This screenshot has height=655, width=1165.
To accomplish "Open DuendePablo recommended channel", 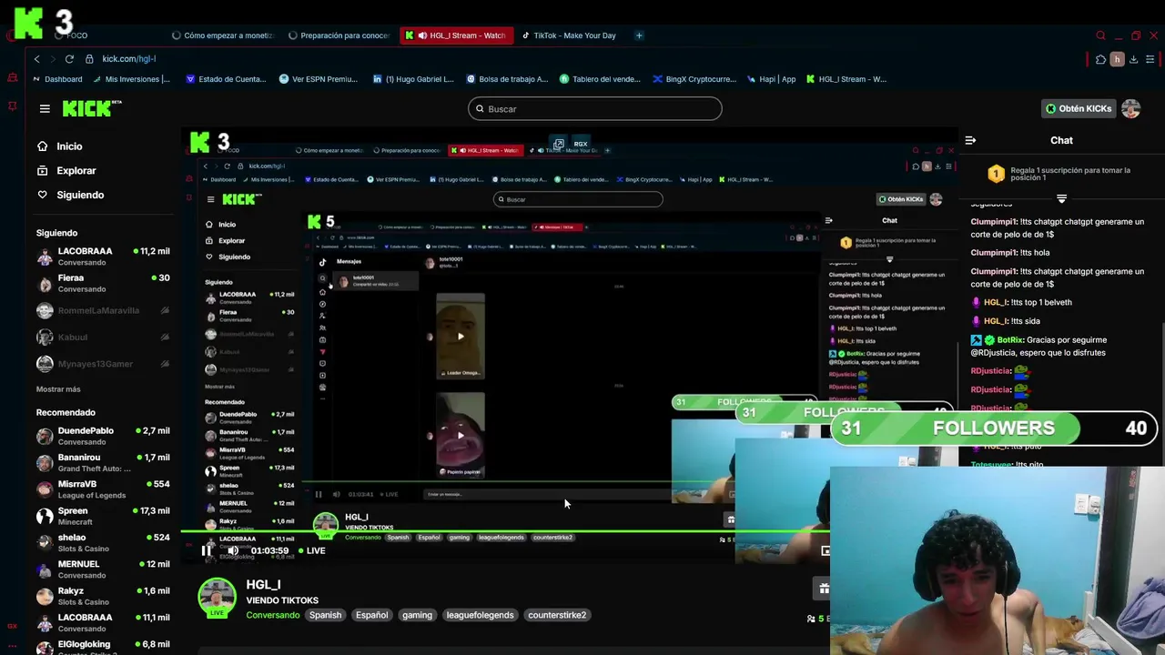I will click(103, 436).
